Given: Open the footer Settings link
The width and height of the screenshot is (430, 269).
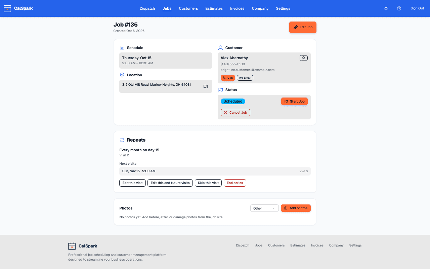Looking at the screenshot, I should click(355, 245).
